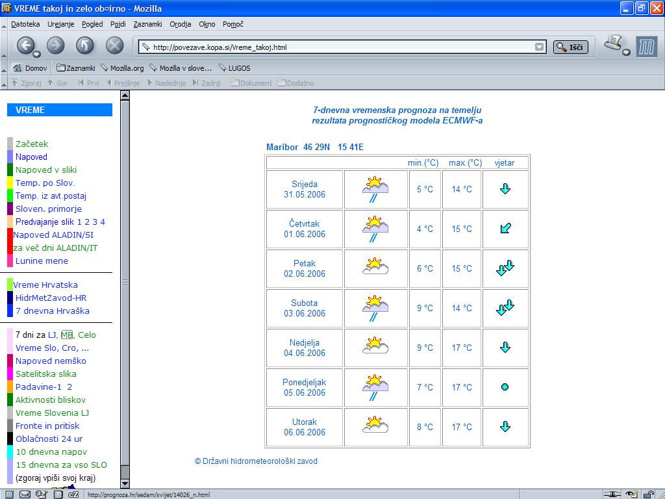Open Composer from status bar icon
Screen dimensions: 665x499
pos(58,494)
